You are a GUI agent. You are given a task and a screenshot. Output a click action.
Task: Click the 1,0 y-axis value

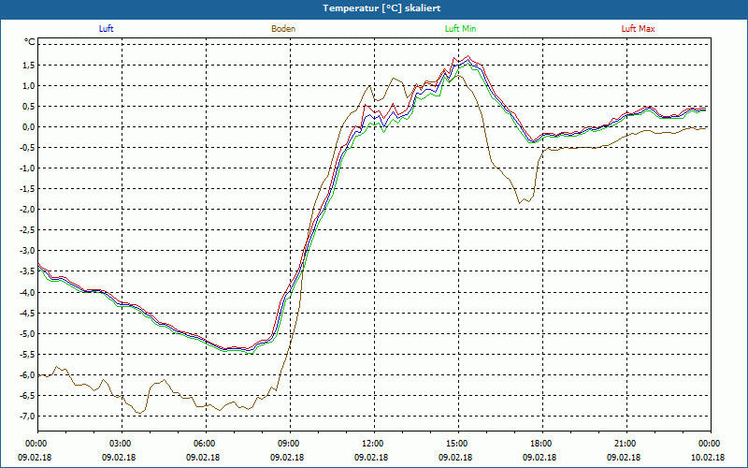29,85
